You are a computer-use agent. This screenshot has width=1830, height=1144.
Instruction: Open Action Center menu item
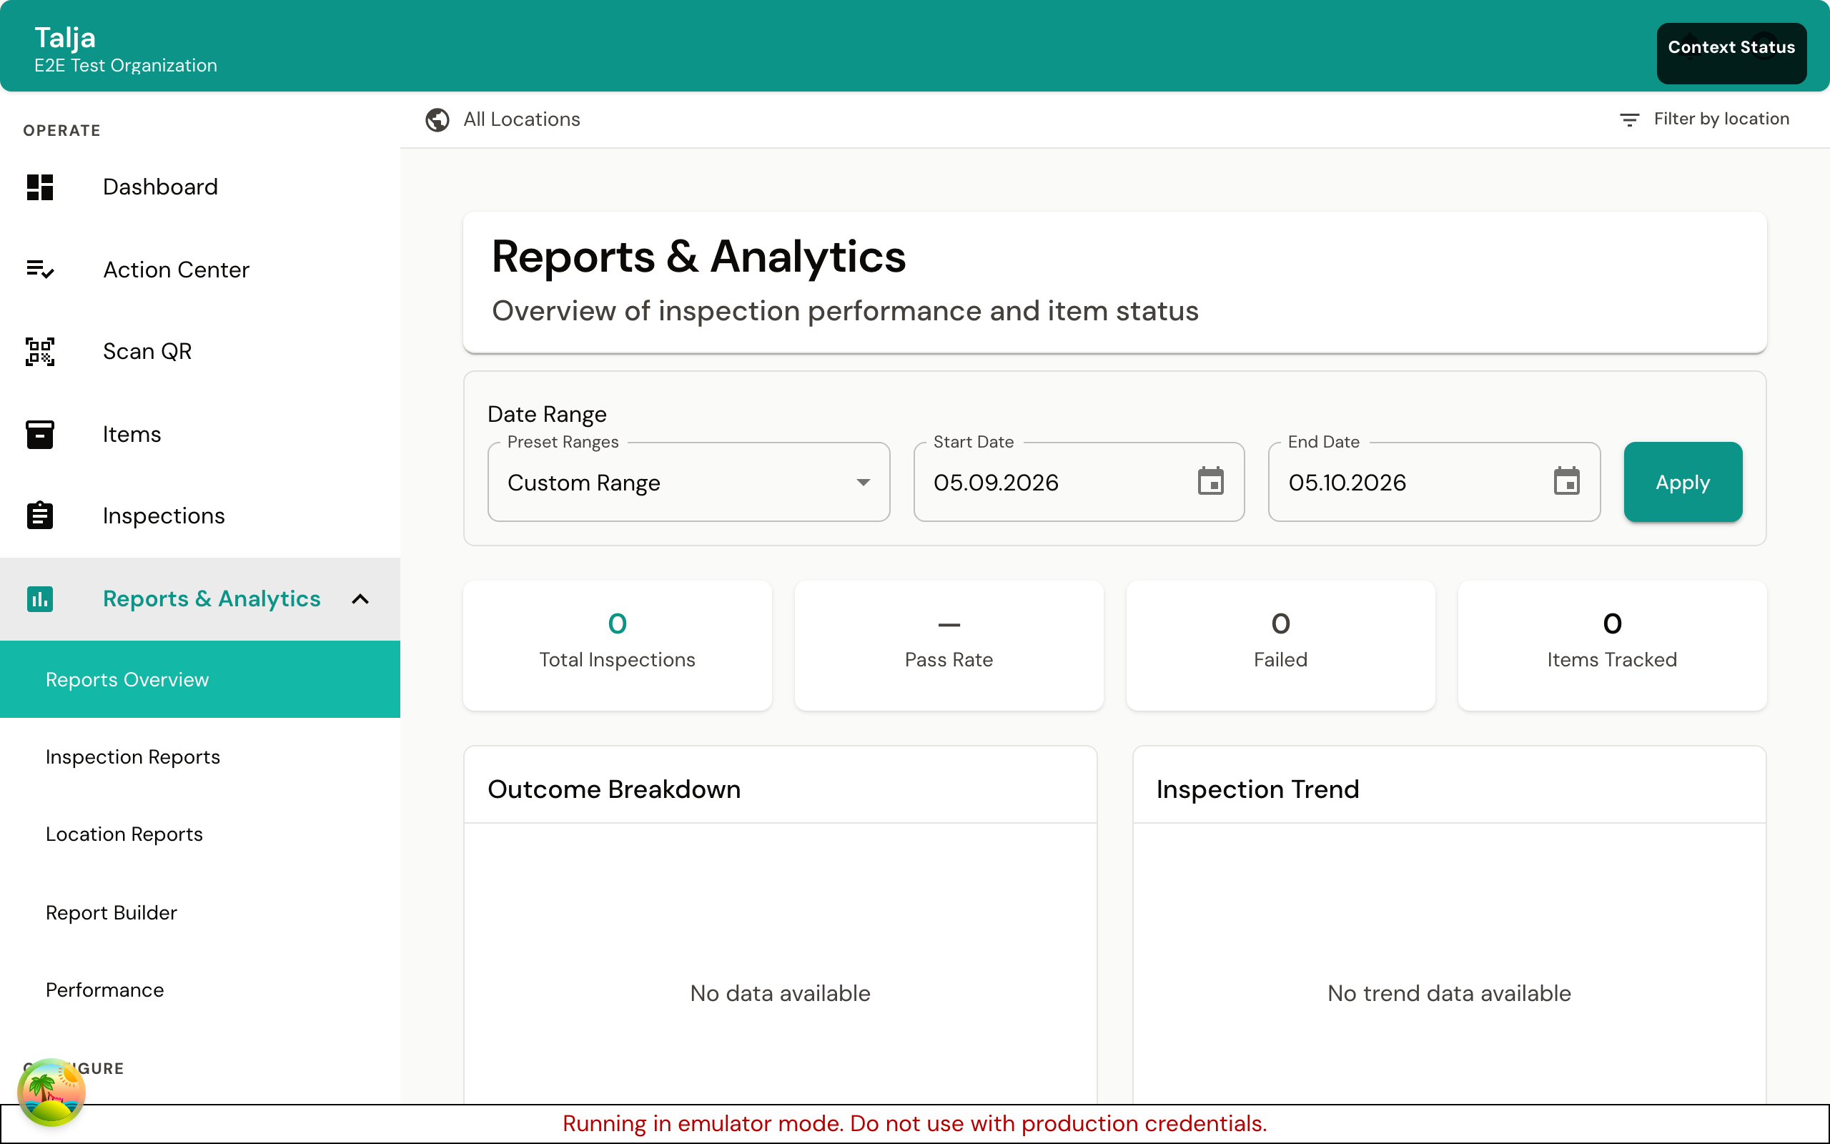pyautogui.click(x=200, y=270)
